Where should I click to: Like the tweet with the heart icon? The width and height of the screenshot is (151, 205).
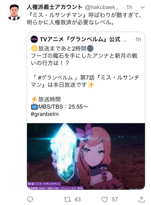click(x=105, y=200)
